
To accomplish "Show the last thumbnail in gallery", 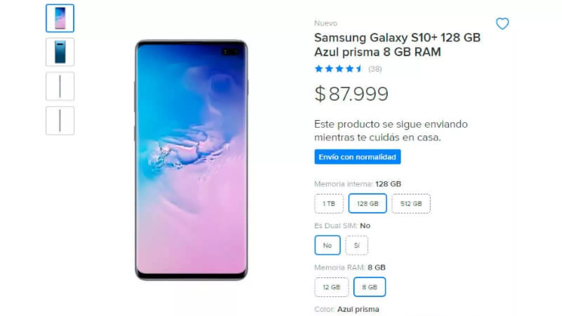I will (60, 120).
